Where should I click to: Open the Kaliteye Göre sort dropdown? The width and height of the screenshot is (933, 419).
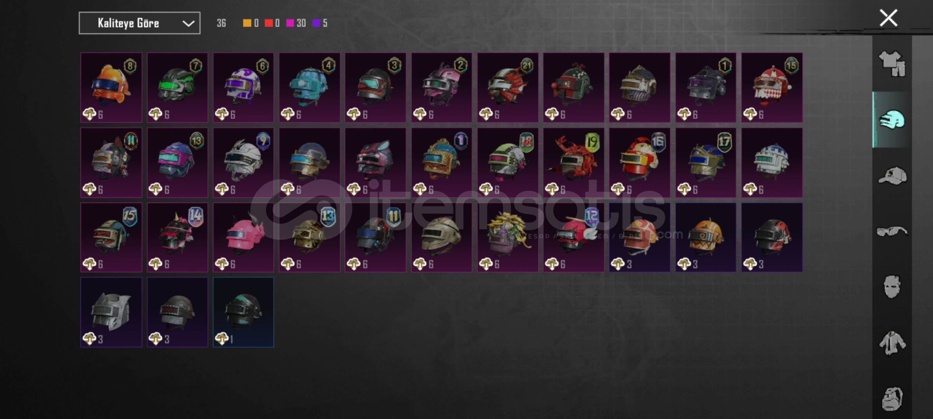[140, 23]
